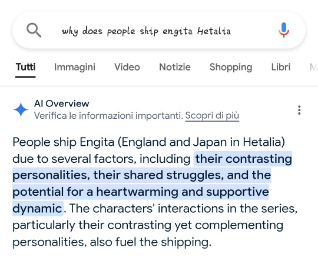Click the magnifying glass search icon
Viewport: 318px width, 261px height.
[x=34, y=30]
